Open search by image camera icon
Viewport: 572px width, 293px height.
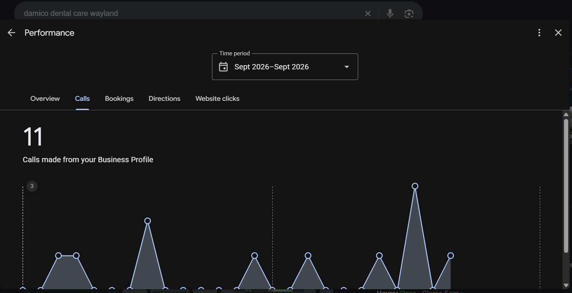coord(409,14)
